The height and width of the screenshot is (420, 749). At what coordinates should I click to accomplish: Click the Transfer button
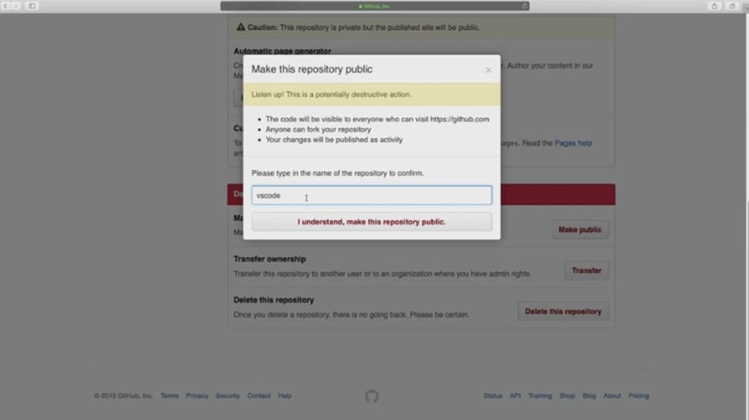587,271
